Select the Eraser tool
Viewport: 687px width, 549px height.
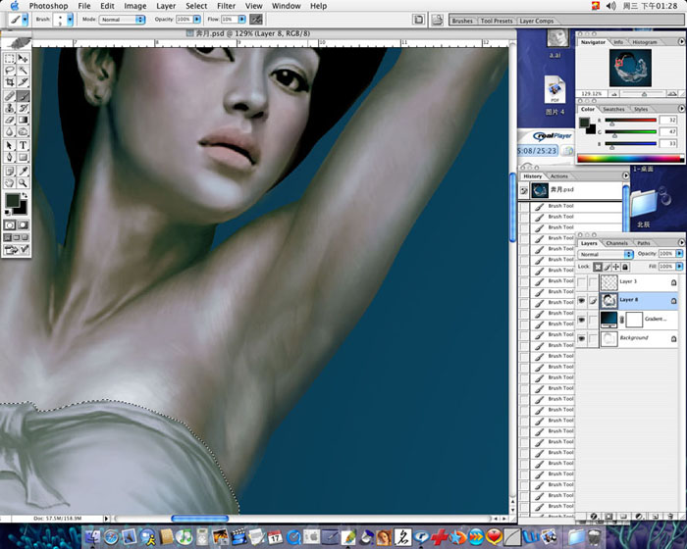pyautogui.click(x=10, y=120)
